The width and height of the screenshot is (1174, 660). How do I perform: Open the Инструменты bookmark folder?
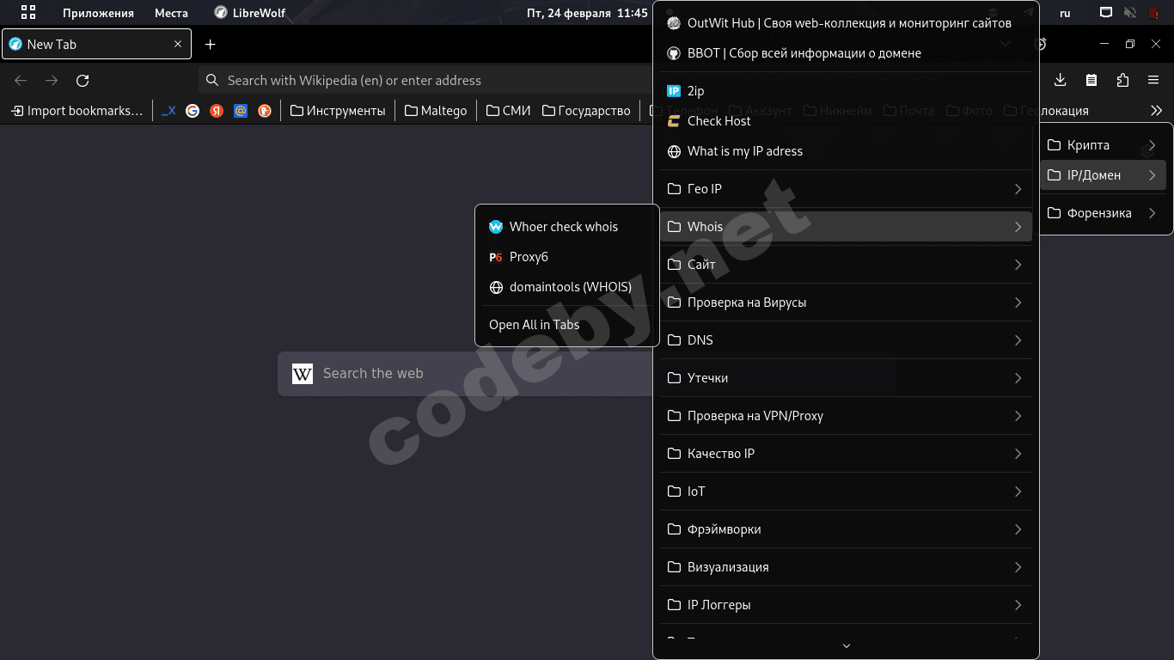click(x=338, y=110)
